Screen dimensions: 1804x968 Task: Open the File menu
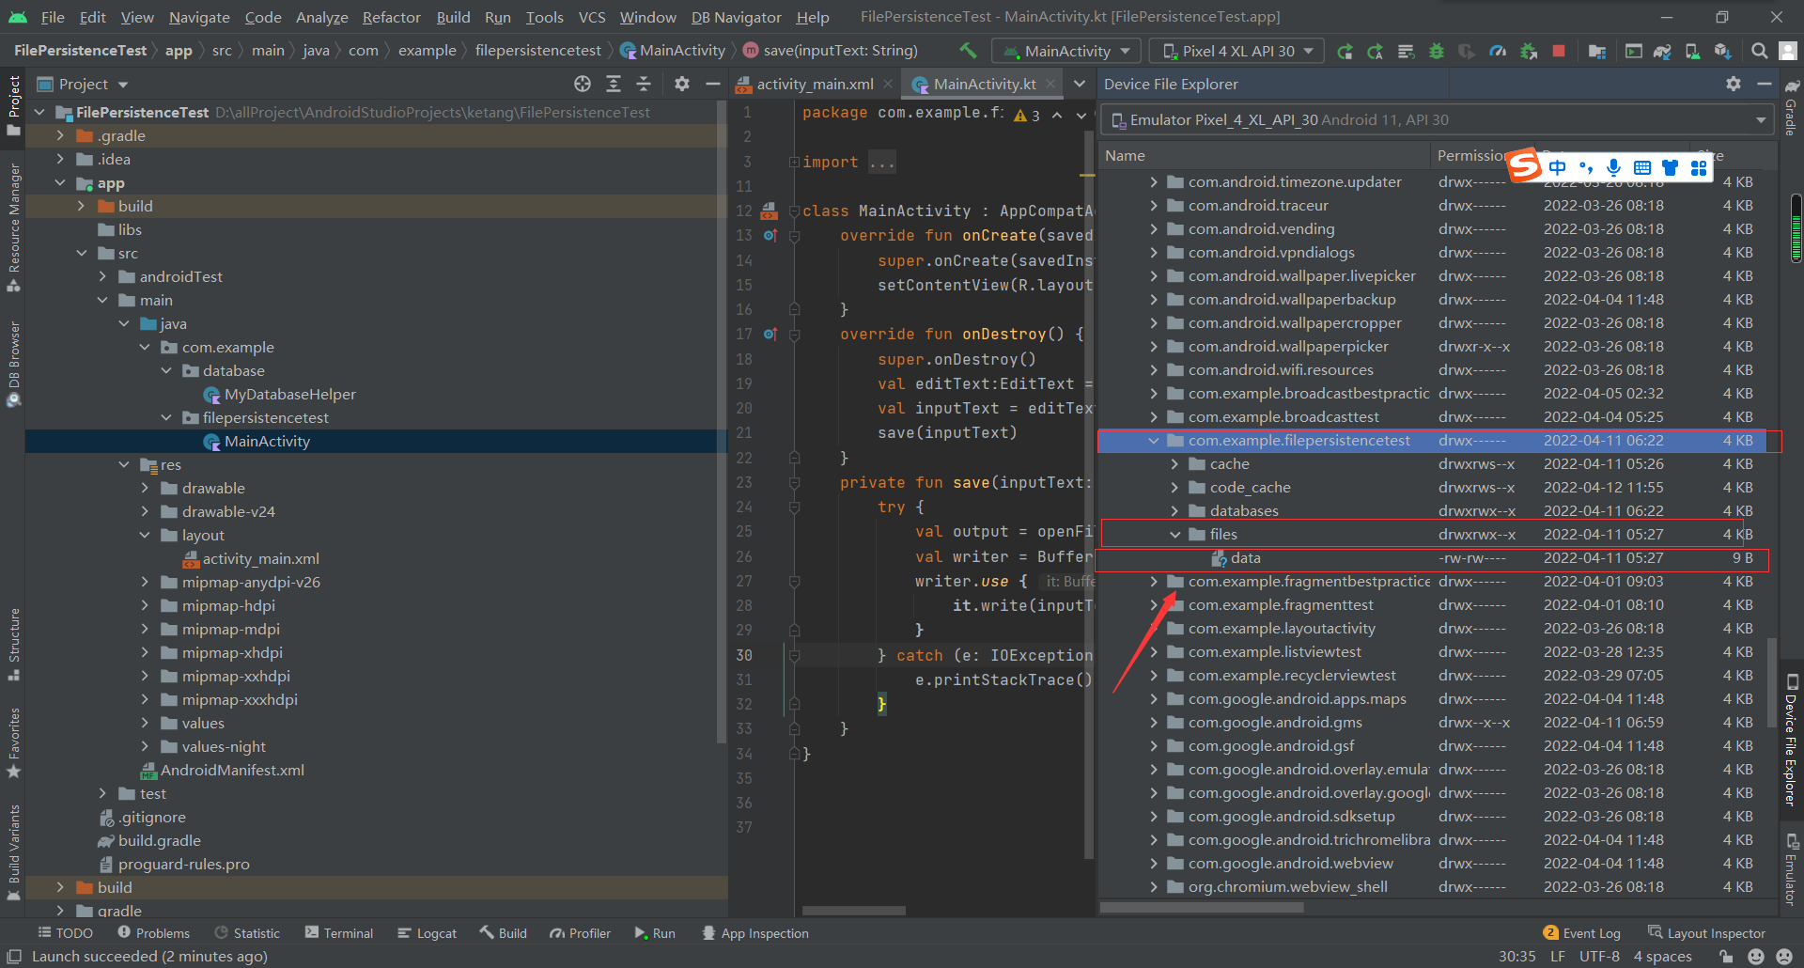click(x=53, y=17)
